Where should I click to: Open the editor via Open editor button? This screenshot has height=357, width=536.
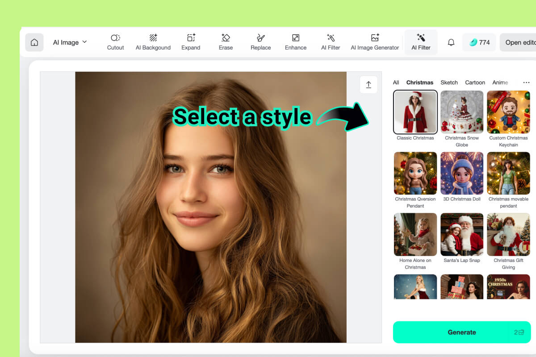tap(522, 42)
